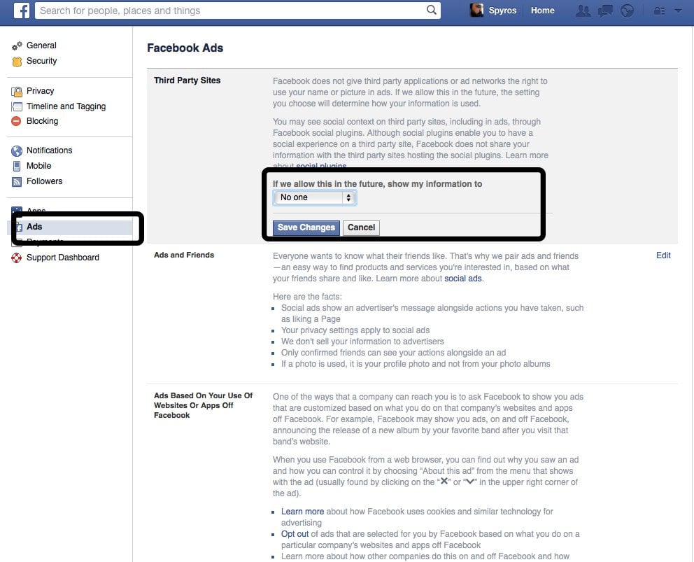Open the friend requests icon
Image resolution: width=694 pixels, height=562 pixels.
[583, 10]
